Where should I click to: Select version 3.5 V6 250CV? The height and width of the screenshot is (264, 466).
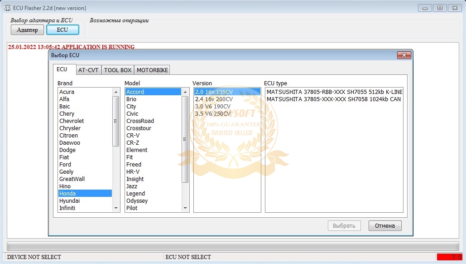click(x=227, y=114)
